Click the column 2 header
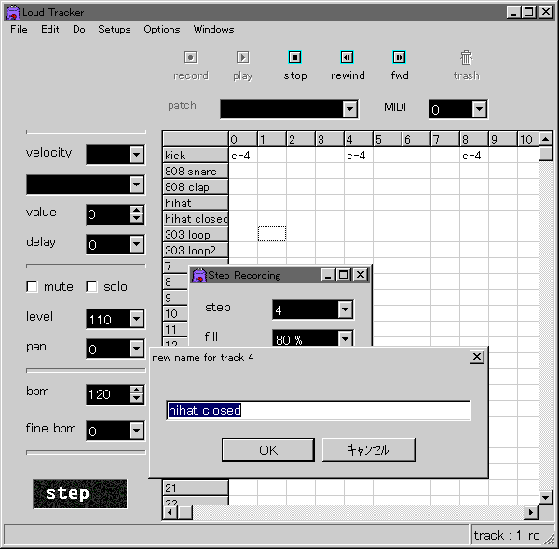Viewport: 559px width, 549px height. pyautogui.click(x=301, y=139)
